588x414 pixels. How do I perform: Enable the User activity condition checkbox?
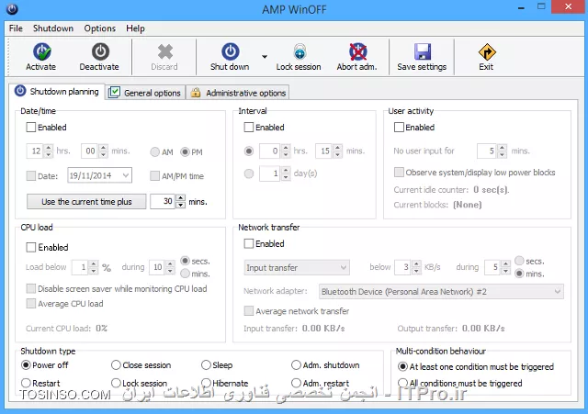[399, 128]
